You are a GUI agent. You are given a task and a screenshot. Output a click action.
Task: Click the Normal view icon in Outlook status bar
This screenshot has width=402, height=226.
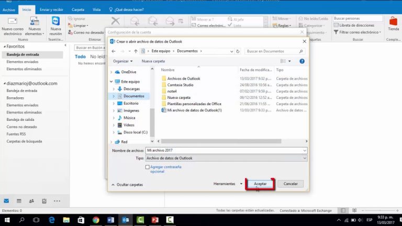pos(343,210)
